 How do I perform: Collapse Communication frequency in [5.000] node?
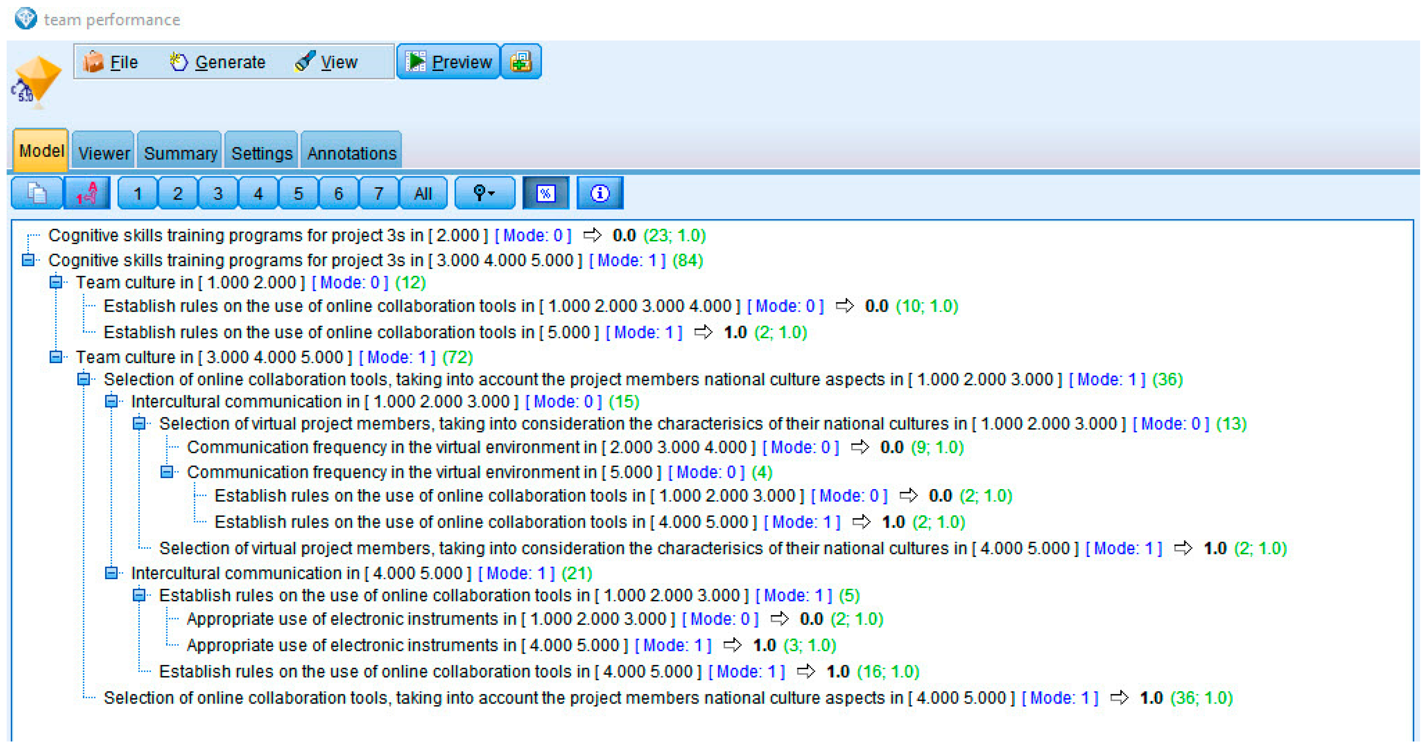tap(166, 472)
